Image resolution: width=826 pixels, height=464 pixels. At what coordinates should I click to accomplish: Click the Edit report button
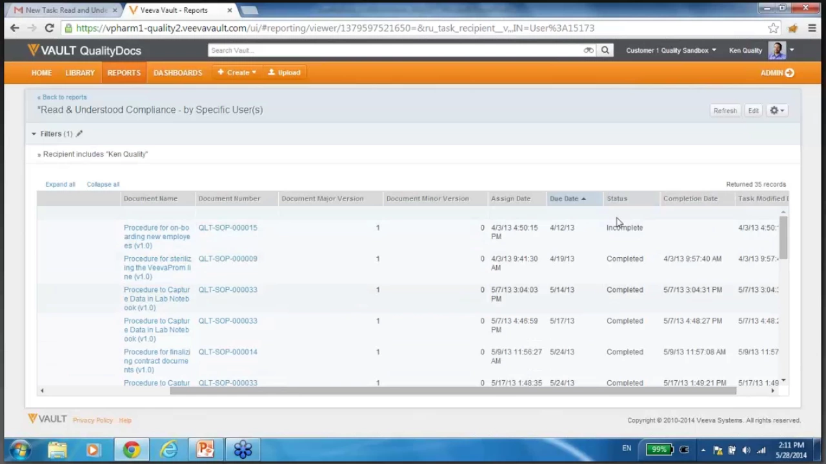(x=753, y=111)
